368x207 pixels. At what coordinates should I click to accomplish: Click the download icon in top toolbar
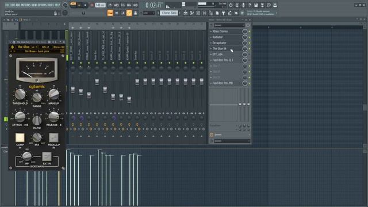tap(275, 5)
